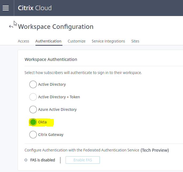Switch to the Sites tab
This screenshot has height=172, width=183.
click(x=135, y=41)
